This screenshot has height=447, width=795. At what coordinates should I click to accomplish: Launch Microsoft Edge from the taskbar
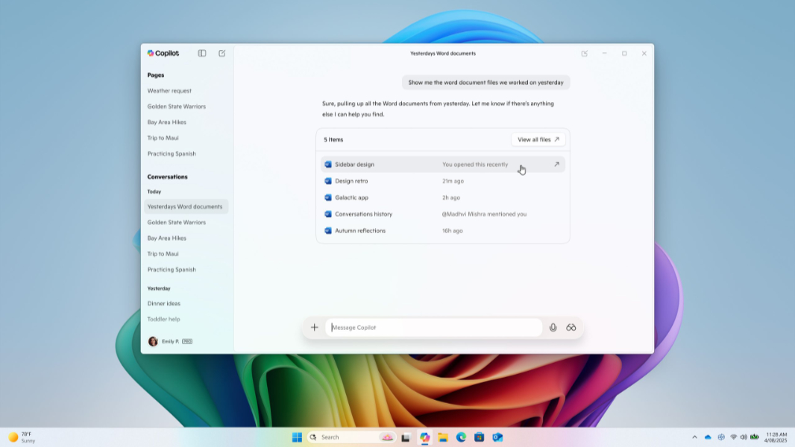460,437
